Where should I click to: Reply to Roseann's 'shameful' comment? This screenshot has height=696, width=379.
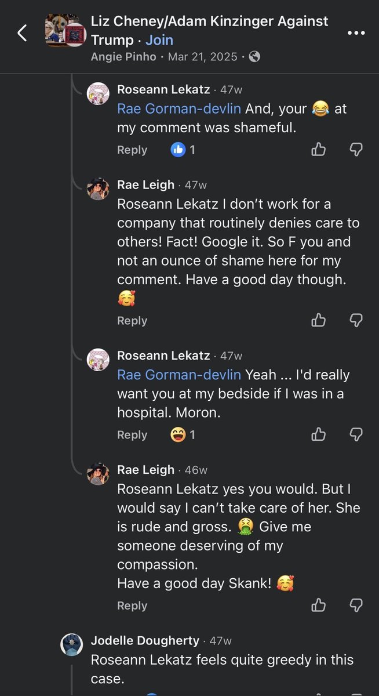point(132,150)
